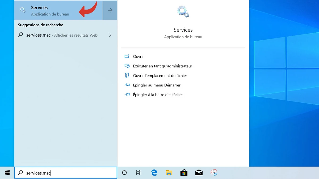
Task: Open Task View in the taskbar
Action: click(138, 173)
